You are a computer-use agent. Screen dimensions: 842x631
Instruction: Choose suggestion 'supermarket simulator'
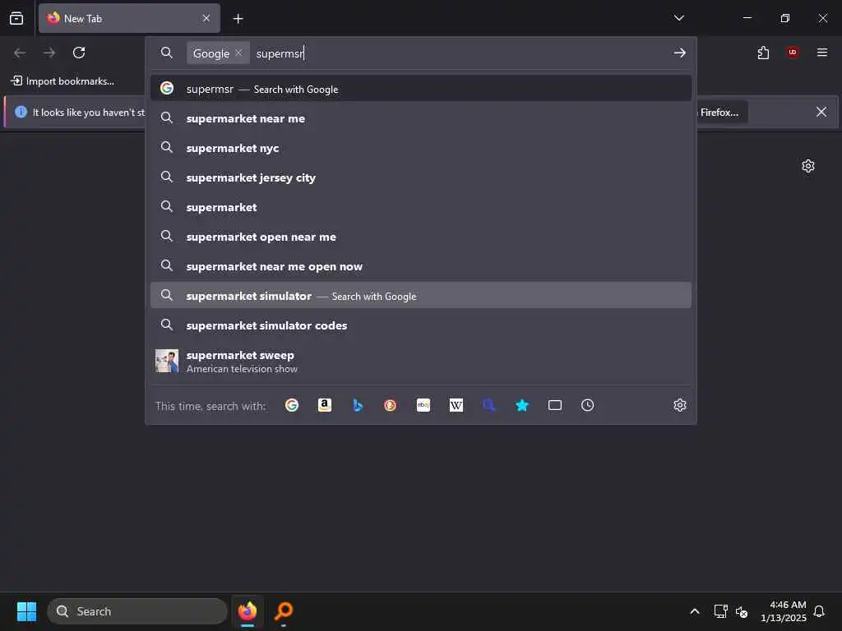coord(420,296)
